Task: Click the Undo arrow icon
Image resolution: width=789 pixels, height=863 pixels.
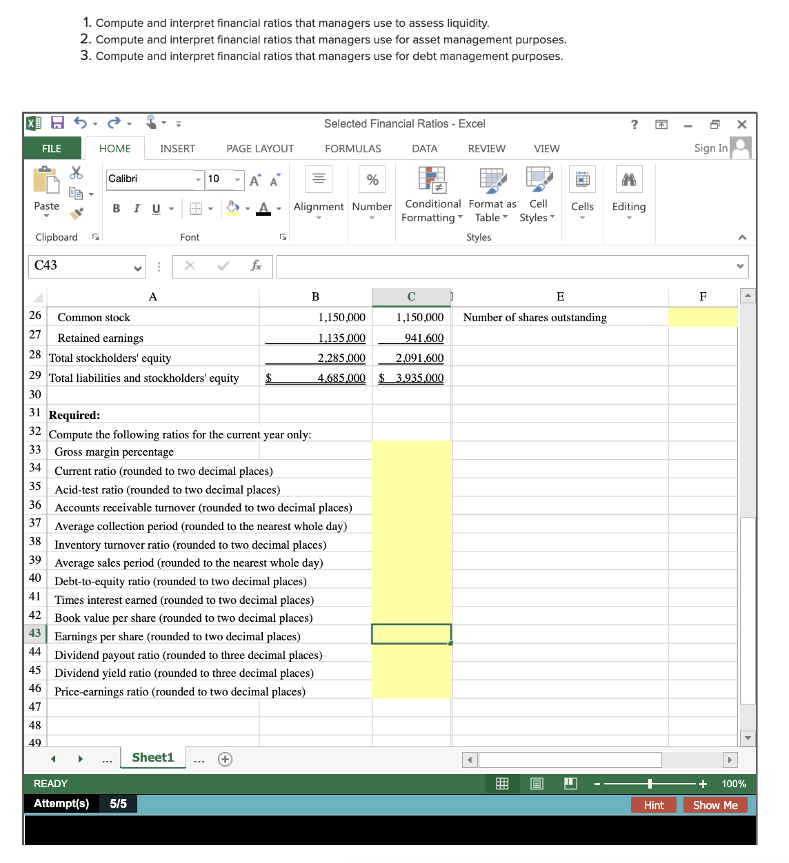Action: tap(81, 123)
